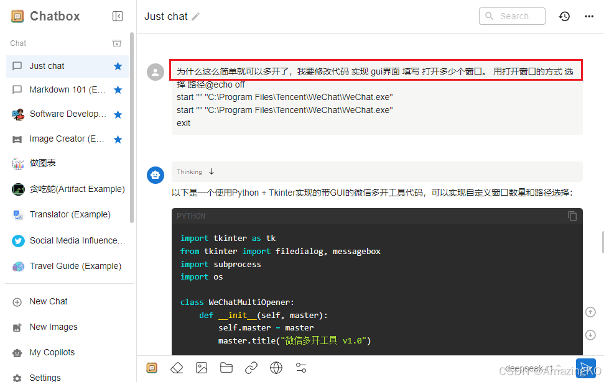Toggle web browsing with the globe icon
The width and height of the screenshot is (604, 382).
276,368
